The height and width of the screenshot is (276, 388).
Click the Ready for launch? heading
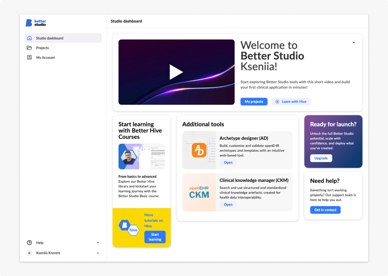333,124
